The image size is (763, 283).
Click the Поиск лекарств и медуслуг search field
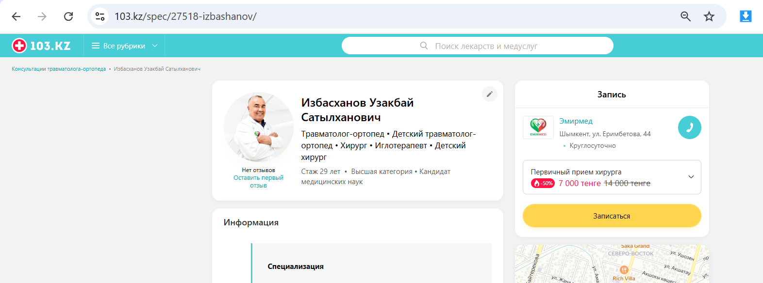pyautogui.click(x=478, y=46)
